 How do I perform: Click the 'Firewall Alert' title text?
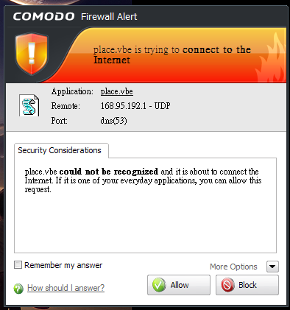109,17
